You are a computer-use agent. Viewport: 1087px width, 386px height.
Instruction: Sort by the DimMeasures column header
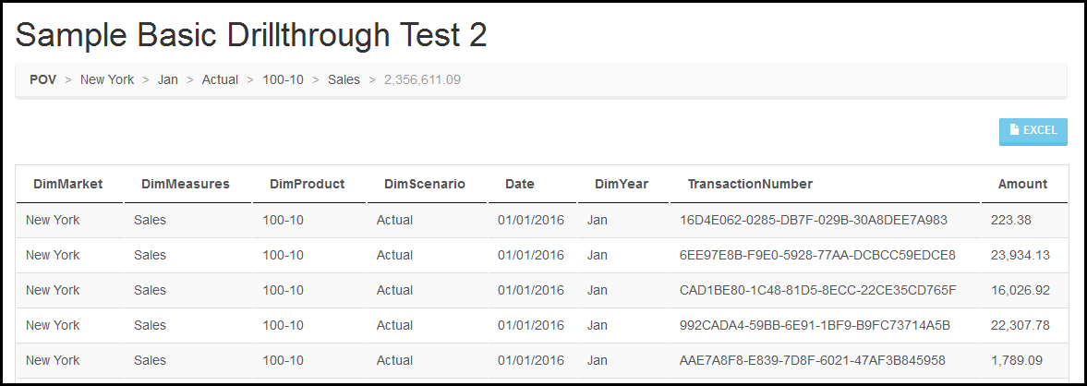coord(185,184)
